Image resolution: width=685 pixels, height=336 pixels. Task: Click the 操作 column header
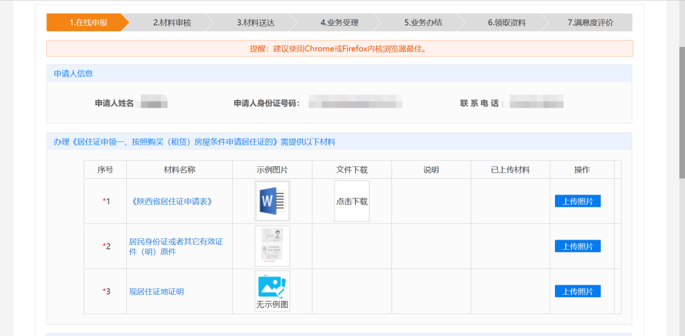(x=582, y=169)
